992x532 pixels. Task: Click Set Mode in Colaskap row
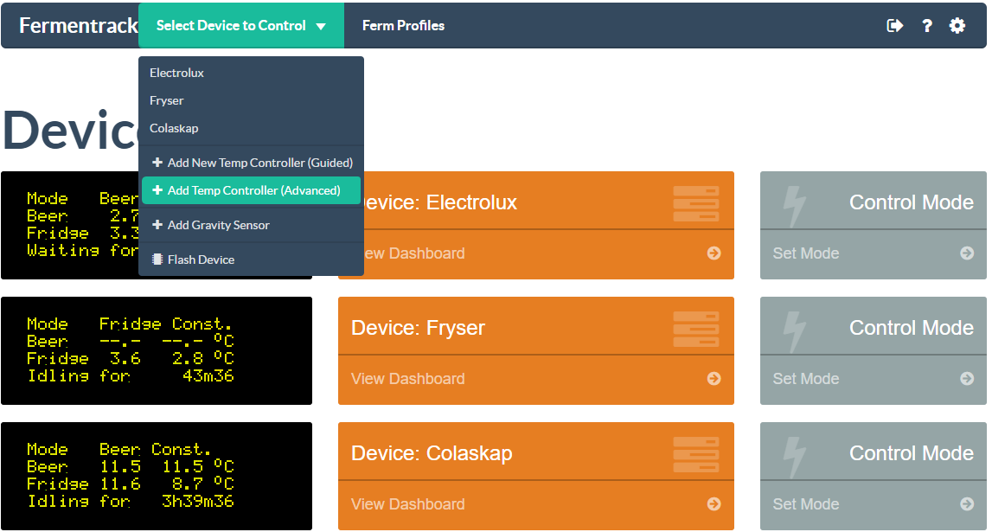[873, 504]
